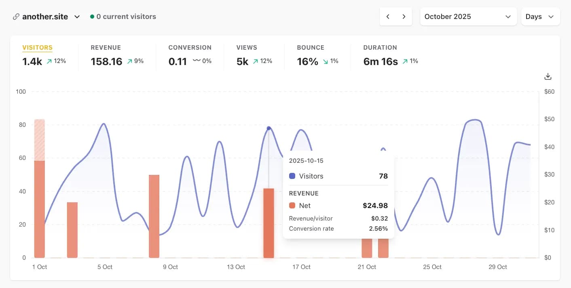Click the 2025-10-15 tooltip date heading
Screen dimensions: 571x288
[306, 160]
